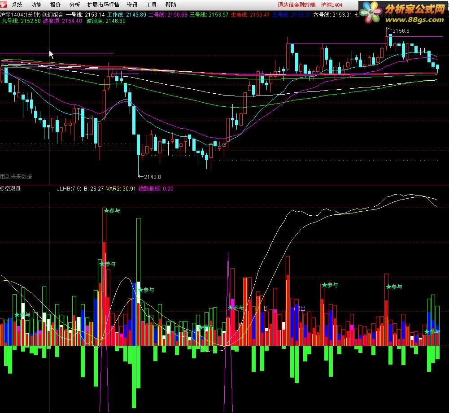Viewport: 449px width, 413px height.
Task: Click the 九号线: 2152.58 indicator value
Action: coord(21,21)
